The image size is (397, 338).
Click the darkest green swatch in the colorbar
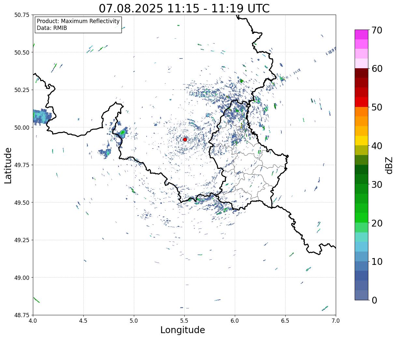(x=362, y=170)
